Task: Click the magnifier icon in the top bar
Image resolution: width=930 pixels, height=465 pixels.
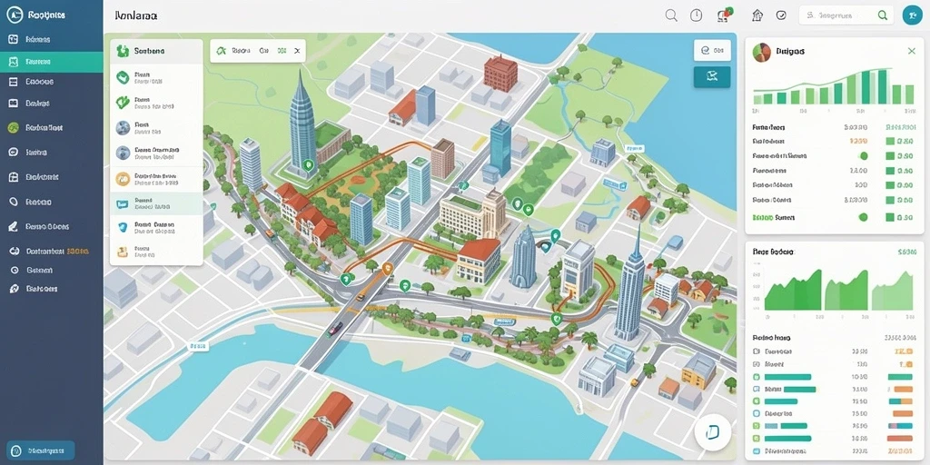Action: click(x=671, y=16)
